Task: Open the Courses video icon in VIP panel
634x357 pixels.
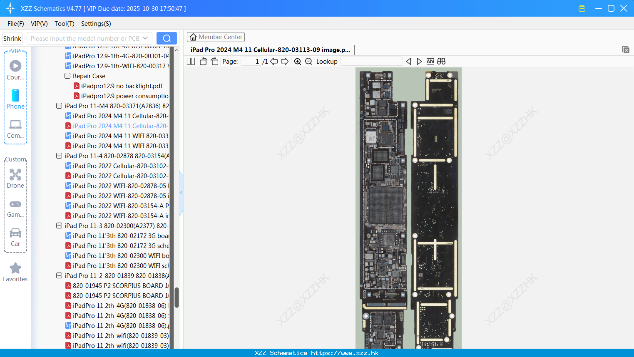Action: [x=15, y=66]
